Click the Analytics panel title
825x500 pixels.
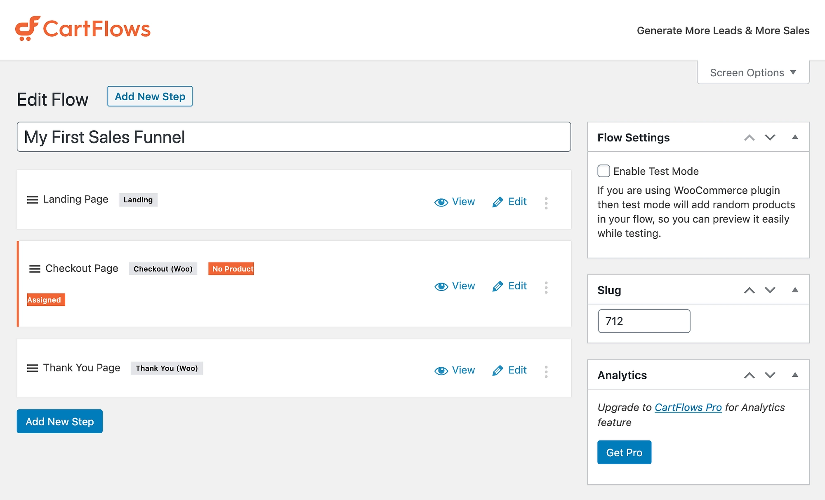click(x=622, y=375)
